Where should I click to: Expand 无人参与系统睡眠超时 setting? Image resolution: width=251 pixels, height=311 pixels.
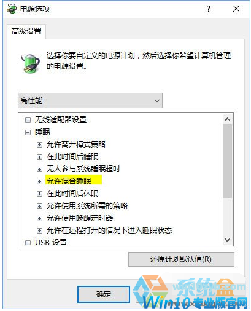tap(39, 170)
